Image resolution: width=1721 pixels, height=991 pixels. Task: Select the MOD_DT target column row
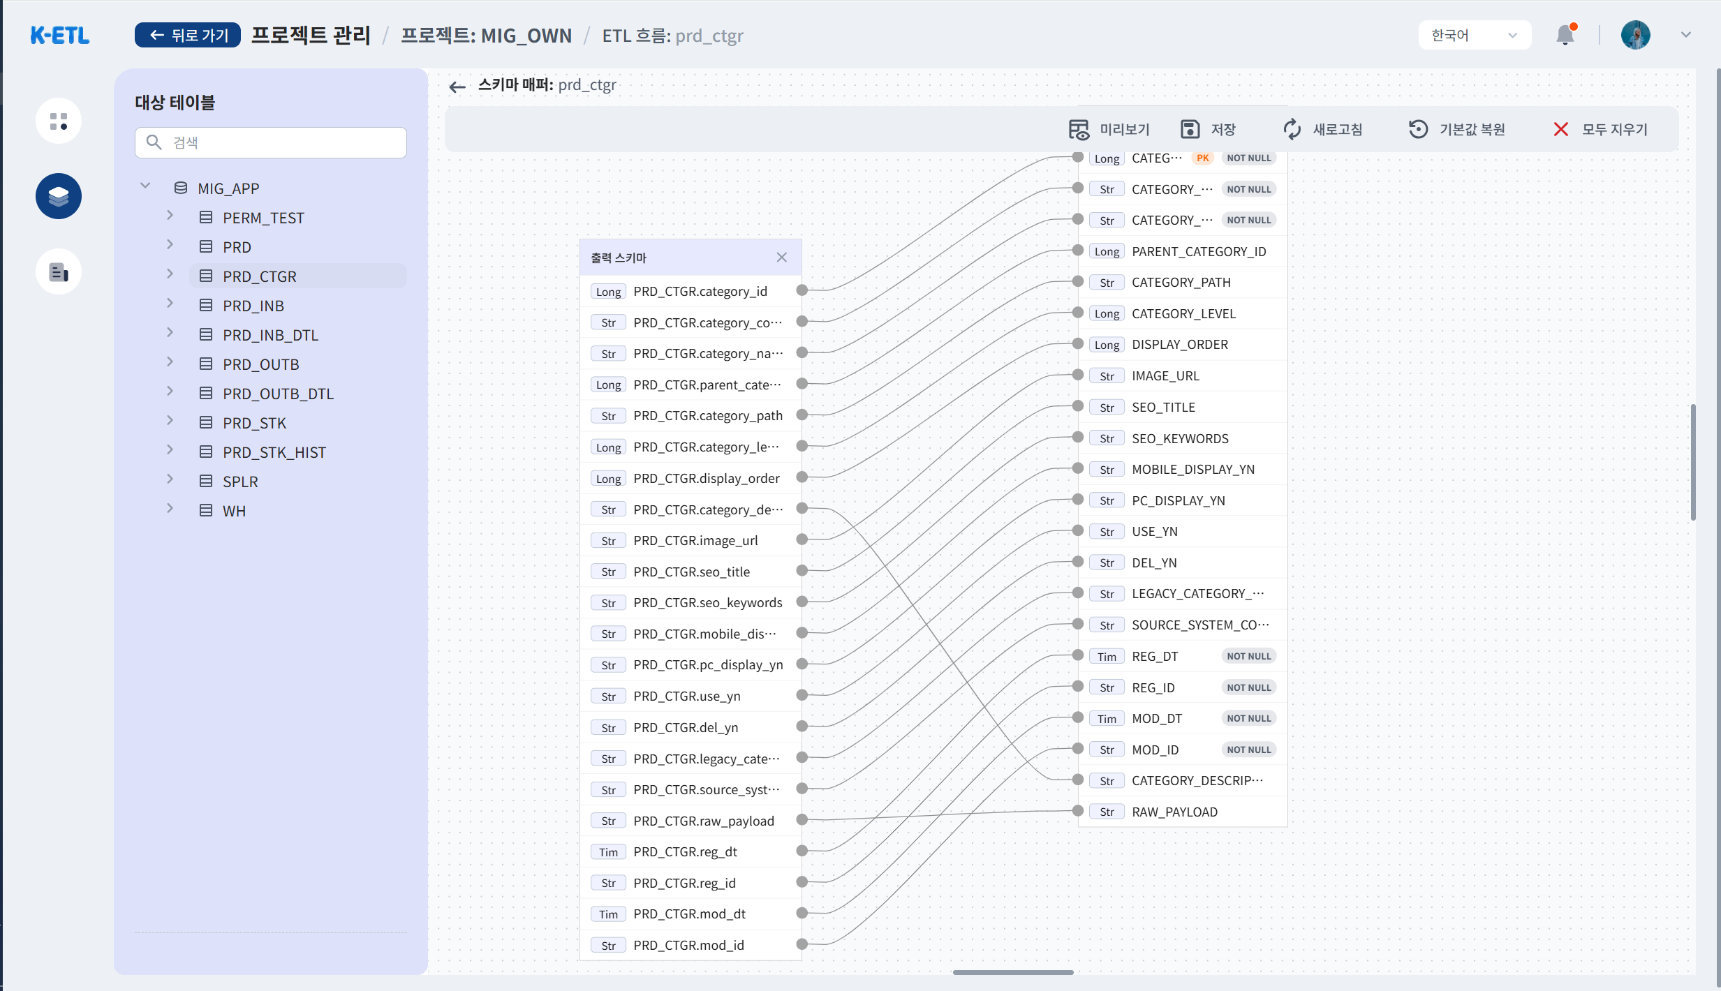pos(1183,718)
